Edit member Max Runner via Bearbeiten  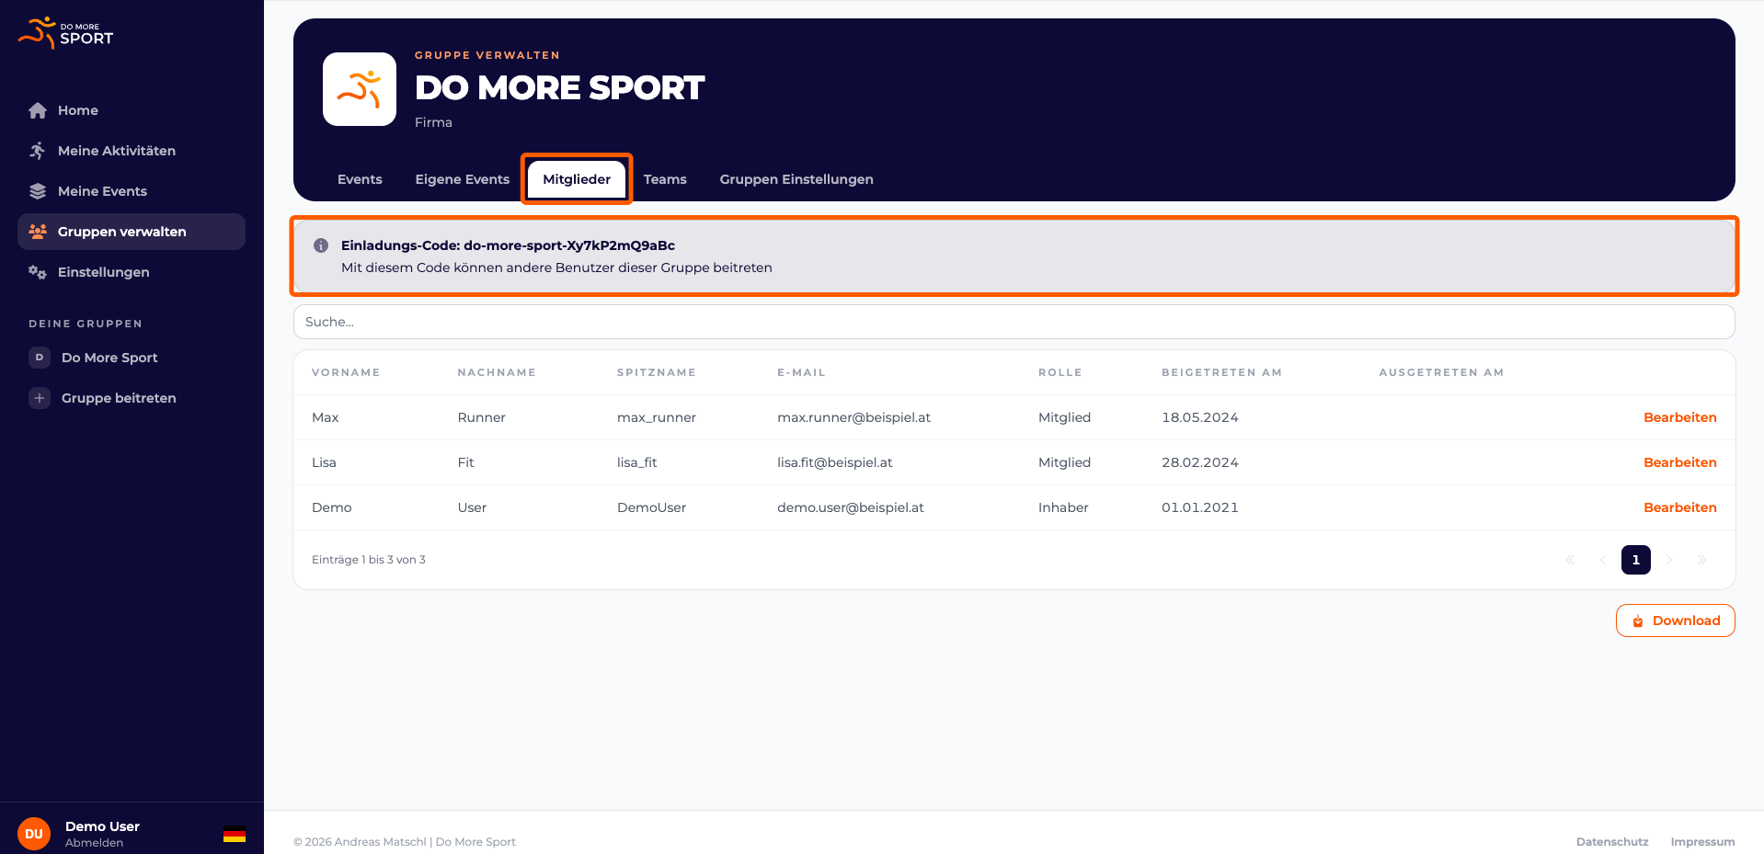click(x=1679, y=417)
